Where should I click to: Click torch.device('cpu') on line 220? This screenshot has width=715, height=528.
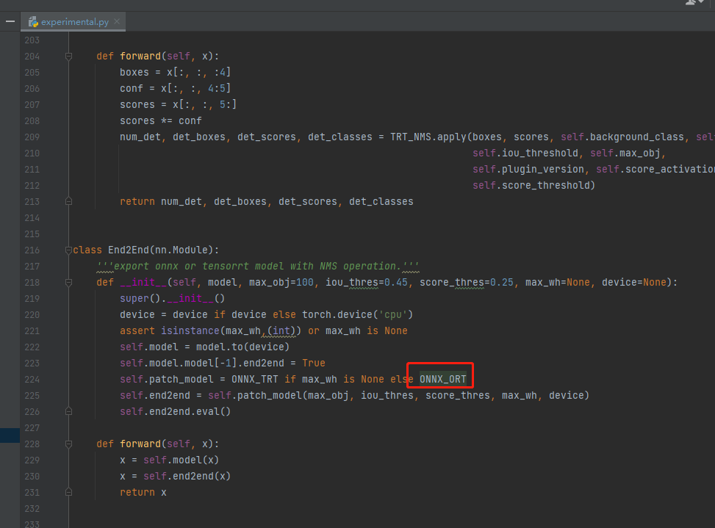tap(357, 315)
